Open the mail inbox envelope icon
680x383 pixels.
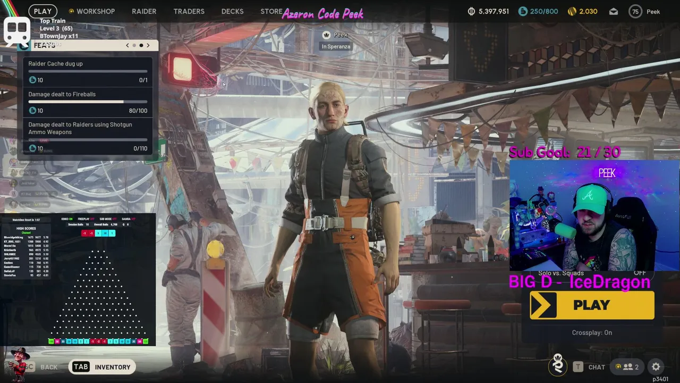pyautogui.click(x=613, y=11)
